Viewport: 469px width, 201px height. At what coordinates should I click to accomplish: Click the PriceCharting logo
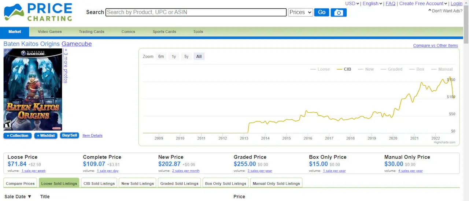38,12
